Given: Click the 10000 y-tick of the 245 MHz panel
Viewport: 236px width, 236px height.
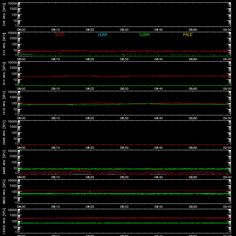Looking at the screenshot, I should 12,4.
